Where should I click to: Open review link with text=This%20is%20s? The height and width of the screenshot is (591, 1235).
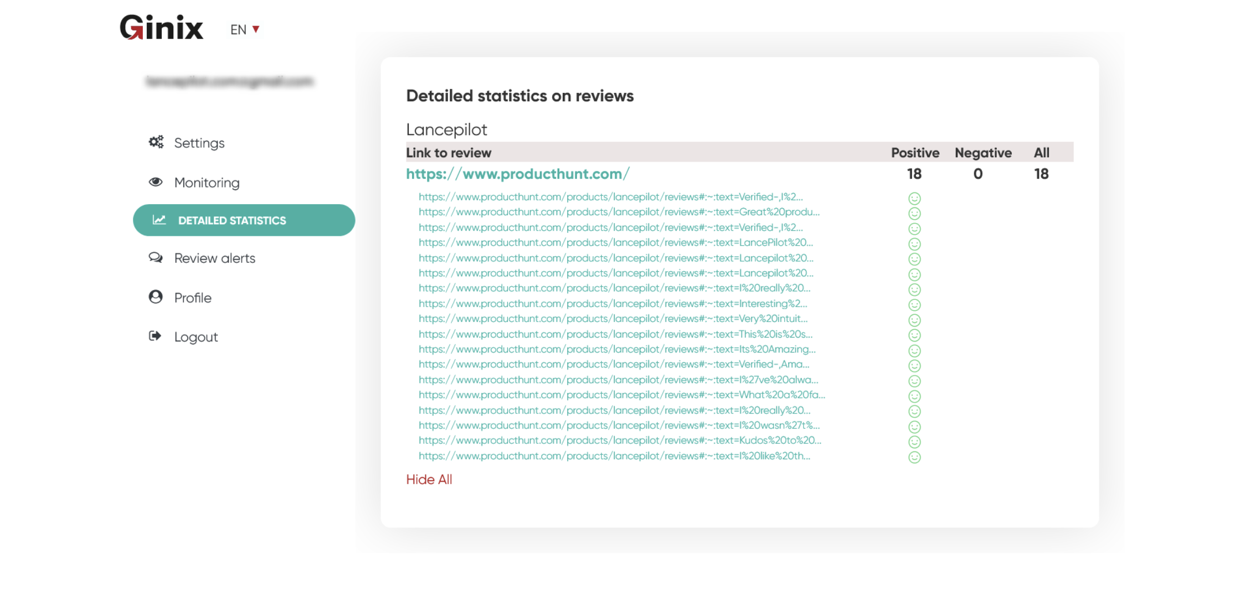[616, 334]
